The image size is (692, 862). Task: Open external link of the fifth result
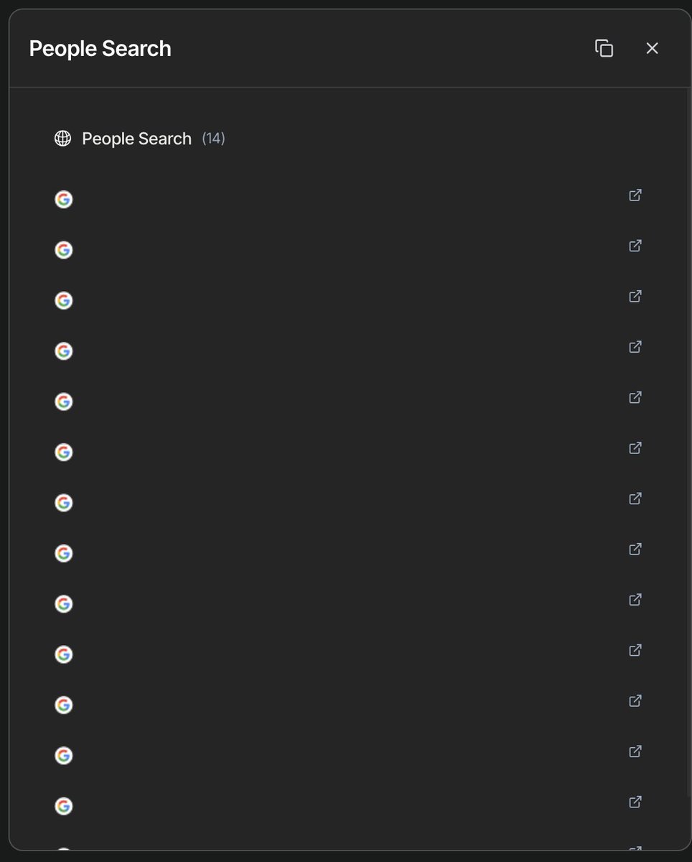click(635, 397)
